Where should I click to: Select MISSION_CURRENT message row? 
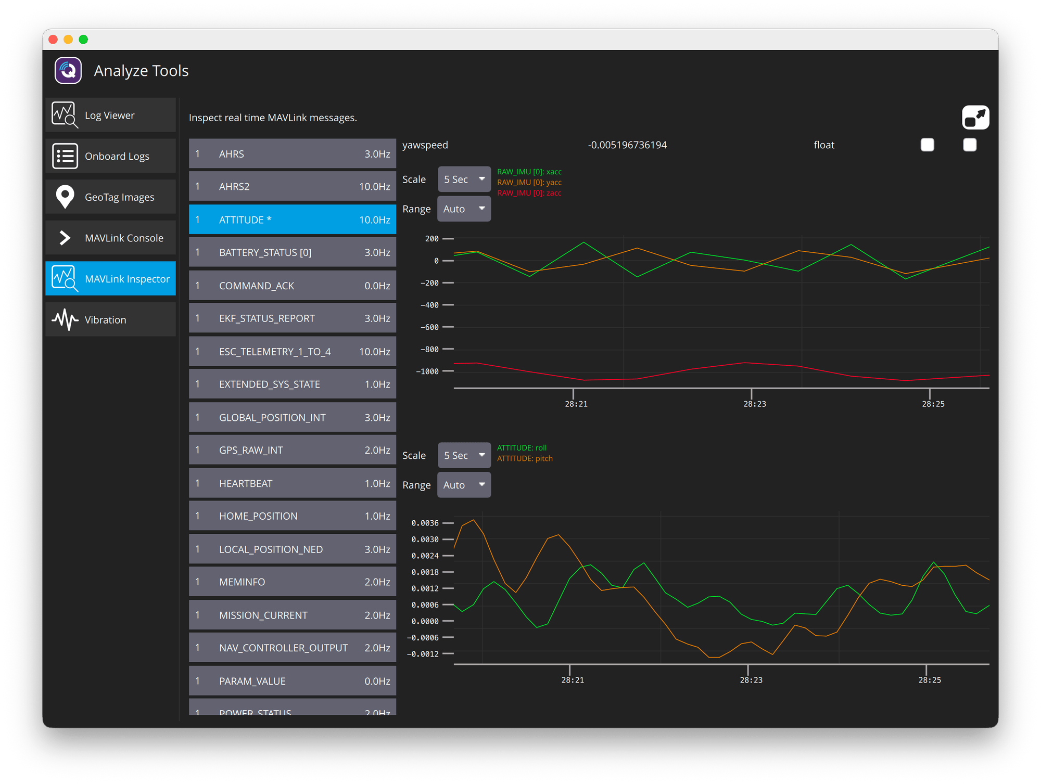click(292, 615)
